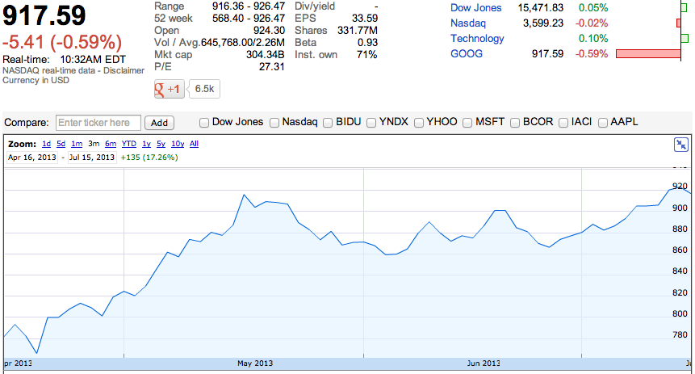This screenshot has height=374, width=695.
Task: Select the 917.59 current price text
Action: click(x=44, y=15)
